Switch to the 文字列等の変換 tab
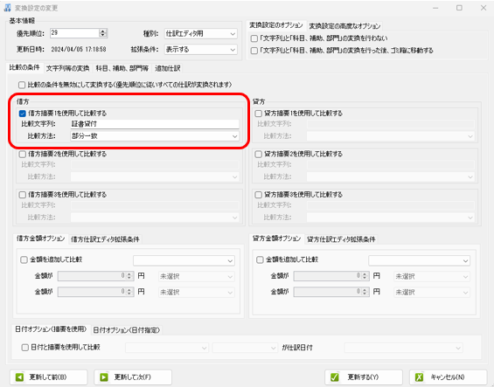This screenshot has height=387, width=494. [67, 68]
